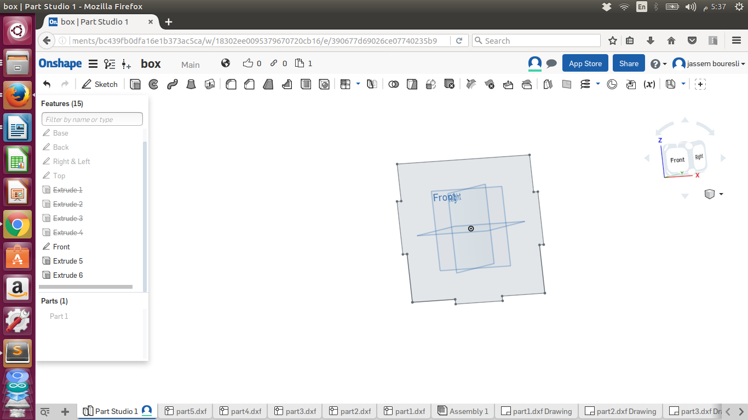
Task: Select the Draft tool
Action: pyautogui.click(x=268, y=84)
